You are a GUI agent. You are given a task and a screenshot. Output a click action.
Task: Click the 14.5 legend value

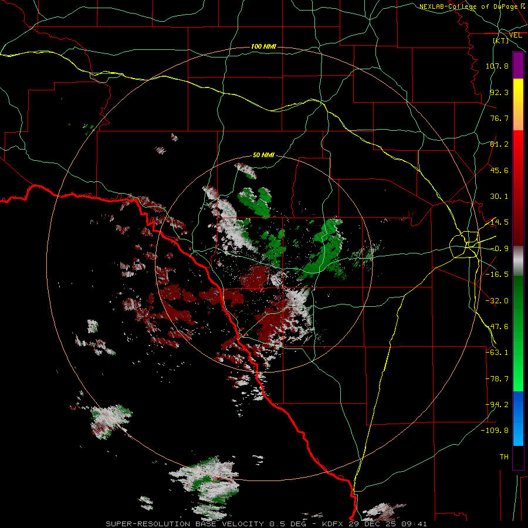pyautogui.click(x=499, y=222)
